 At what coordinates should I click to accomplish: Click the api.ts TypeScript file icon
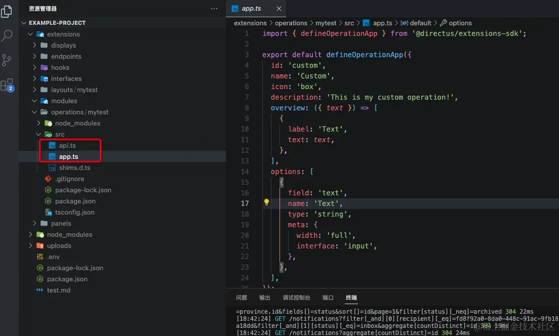click(53, 145)
